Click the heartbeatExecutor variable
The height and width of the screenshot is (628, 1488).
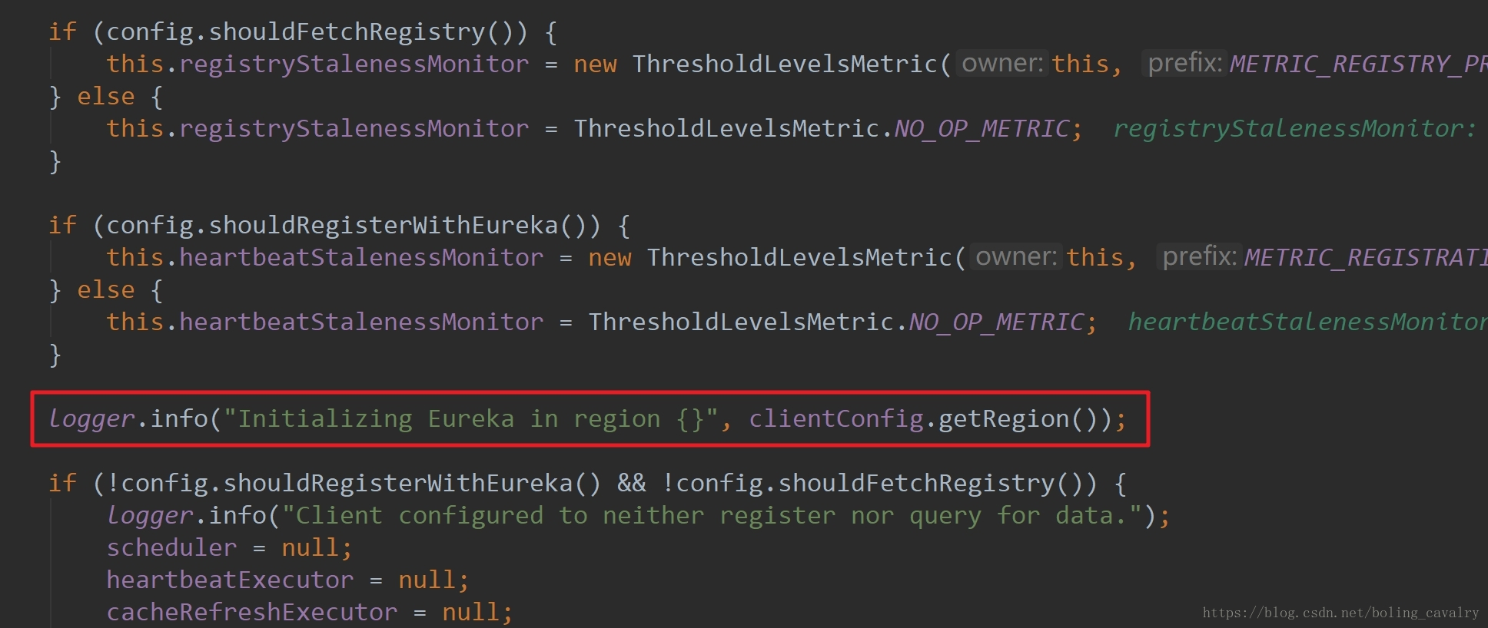(x=230, y=580)
